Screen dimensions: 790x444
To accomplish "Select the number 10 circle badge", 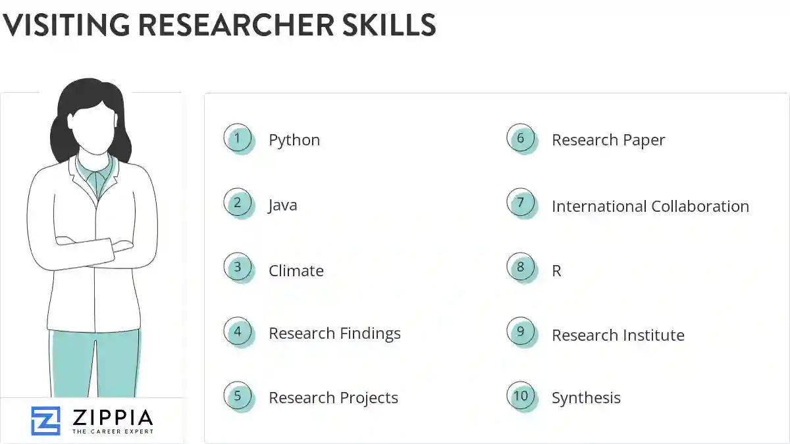I will pos(521,396).
